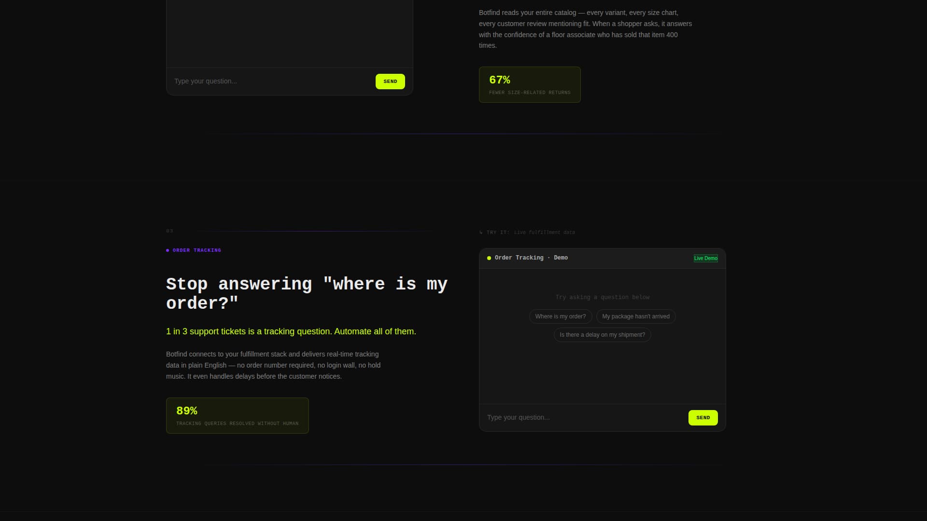Click the 'Botfind reads your entire catalog' paragraph
The height and width of the screenshot is (521, 927).
[x=585, y=29]
